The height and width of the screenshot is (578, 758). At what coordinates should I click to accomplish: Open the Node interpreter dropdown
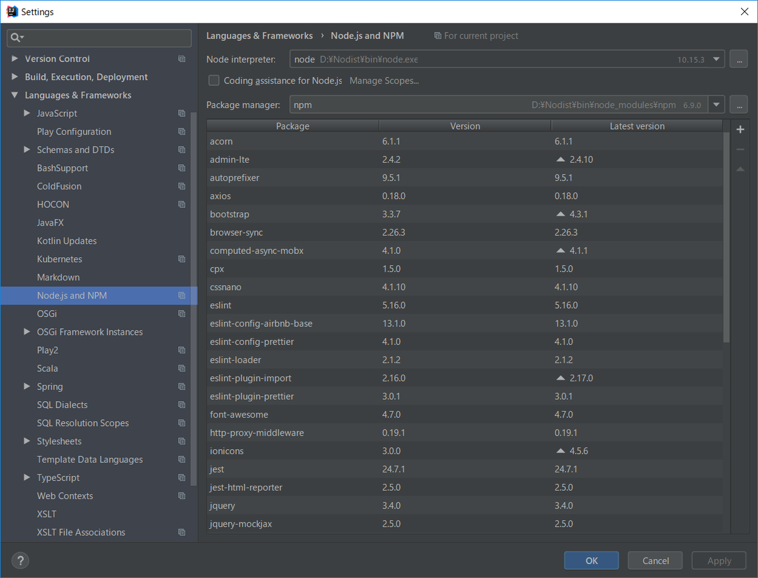tap(716, 59)
